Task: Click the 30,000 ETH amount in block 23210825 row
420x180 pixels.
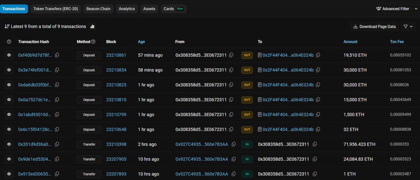Action: [355, 85]
